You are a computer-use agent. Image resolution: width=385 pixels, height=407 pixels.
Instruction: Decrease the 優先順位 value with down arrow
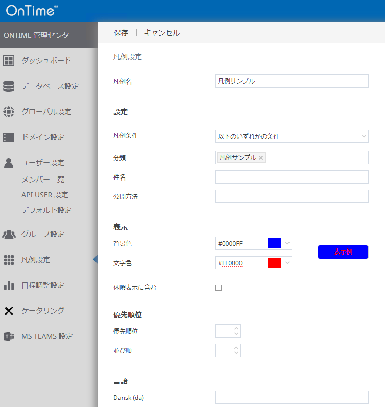coord(236,333)
